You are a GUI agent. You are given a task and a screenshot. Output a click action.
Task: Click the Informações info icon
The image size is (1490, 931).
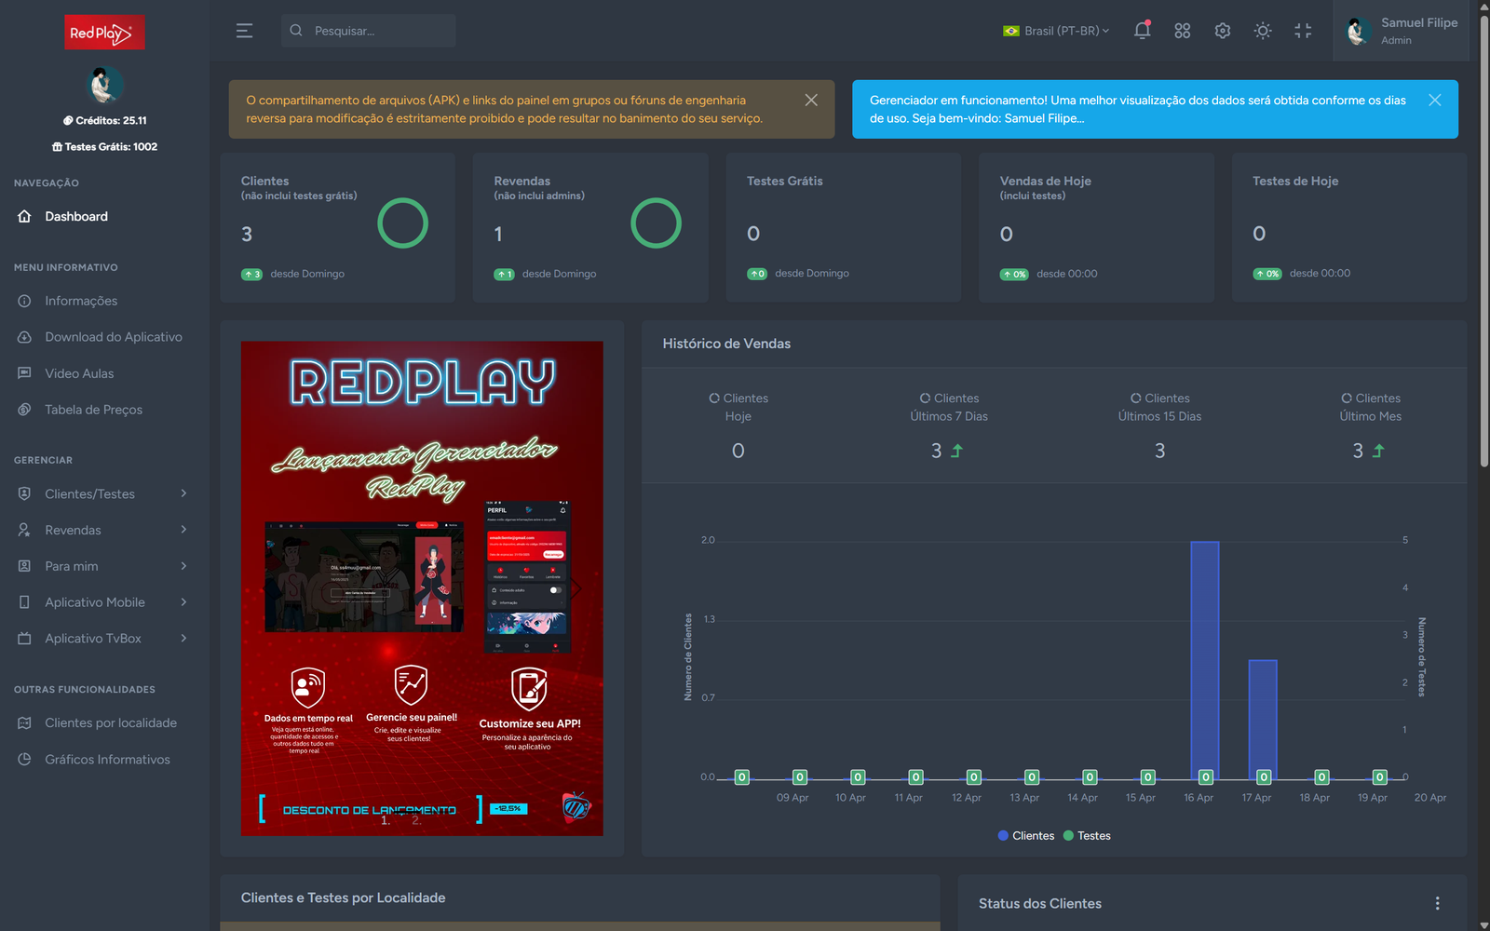24,301
